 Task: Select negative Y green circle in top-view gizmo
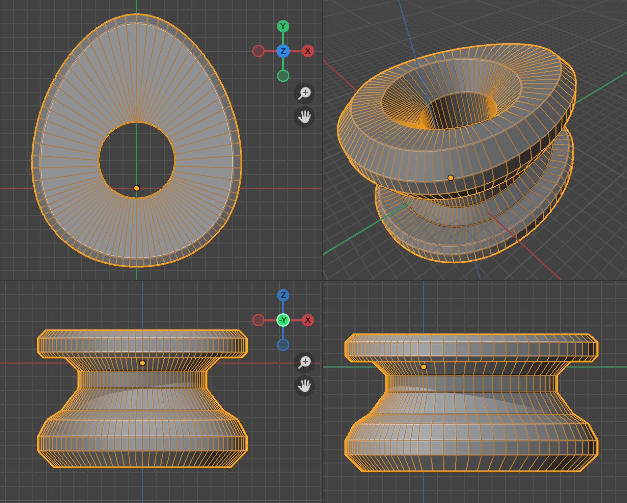pyautogui.click(x=283, y=76)
